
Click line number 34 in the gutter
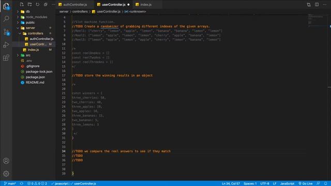[x=64, y=151]
